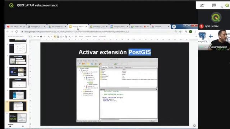Select the pgAdmin screenshot image on slide
Screen dimensions: 230x129
[x=117, y=90]
